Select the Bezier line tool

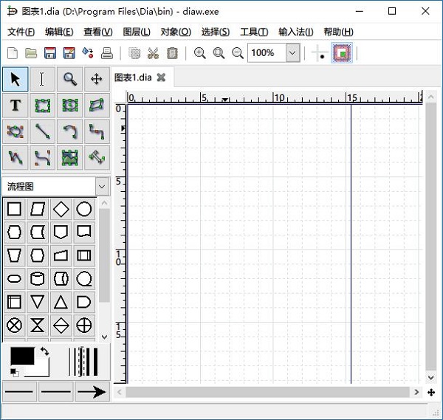[42, 158]
